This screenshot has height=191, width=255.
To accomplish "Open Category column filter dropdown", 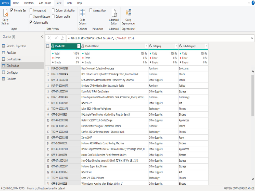I will pyautogui.click(x=176, y=46).
